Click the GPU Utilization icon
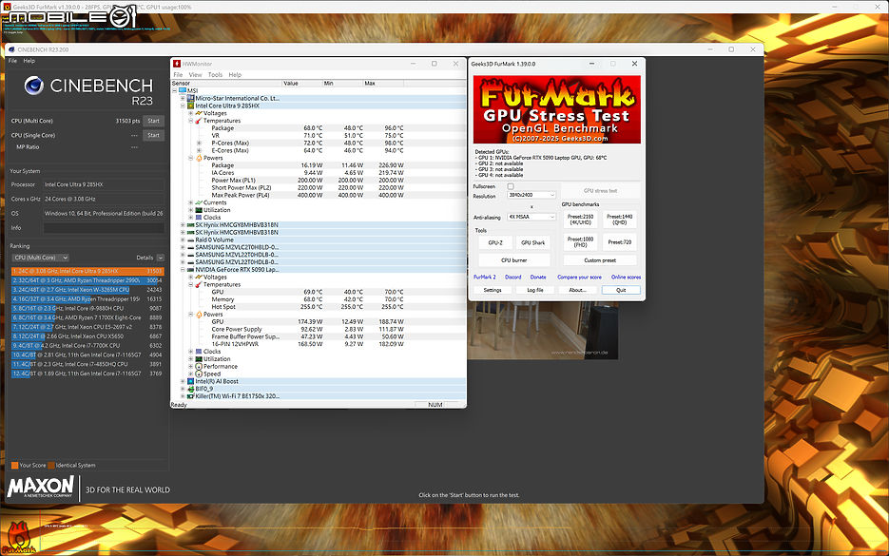Image resolution: width=889 pixels, height=556 pixels. coord(199,358)
